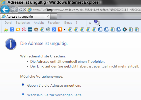The width and height of the screenshot is (141, 100).
Task: Open a new tab with the blank tab button
Action: 53,16
